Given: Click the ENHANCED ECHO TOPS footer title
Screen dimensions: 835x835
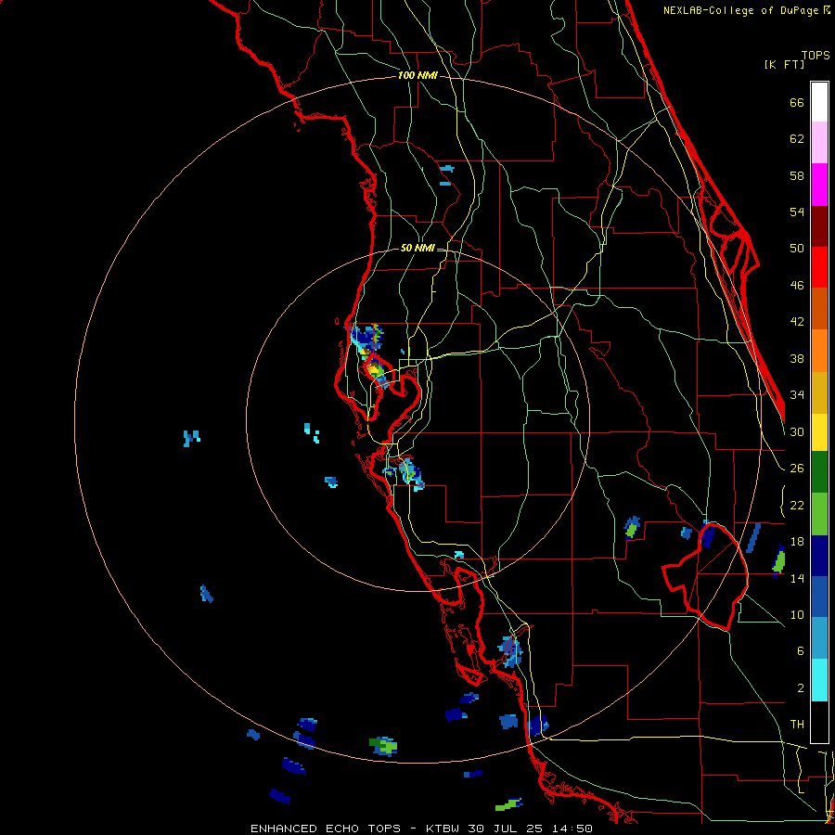Looking at the screenshot, I should (326, 829).
